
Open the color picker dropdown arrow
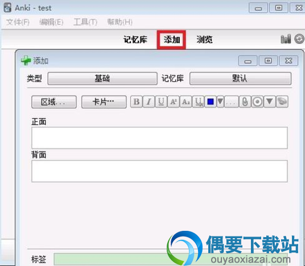tap(220, 102)
